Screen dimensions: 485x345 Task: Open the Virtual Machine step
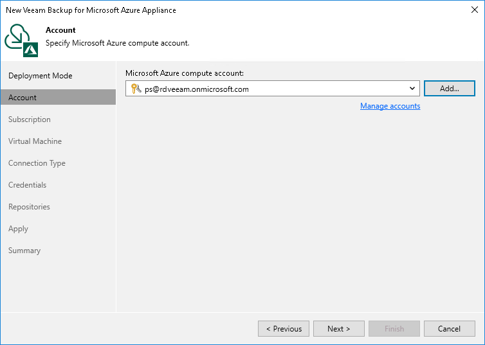click(35, 141)
